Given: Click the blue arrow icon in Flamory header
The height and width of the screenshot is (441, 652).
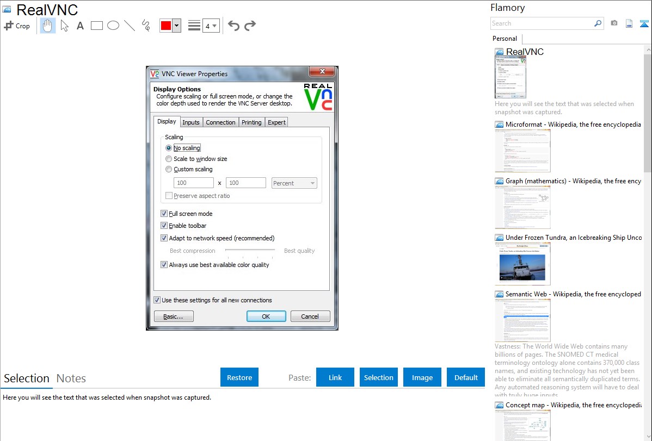Looking at the screenshot, I should (x=644, y=23).
